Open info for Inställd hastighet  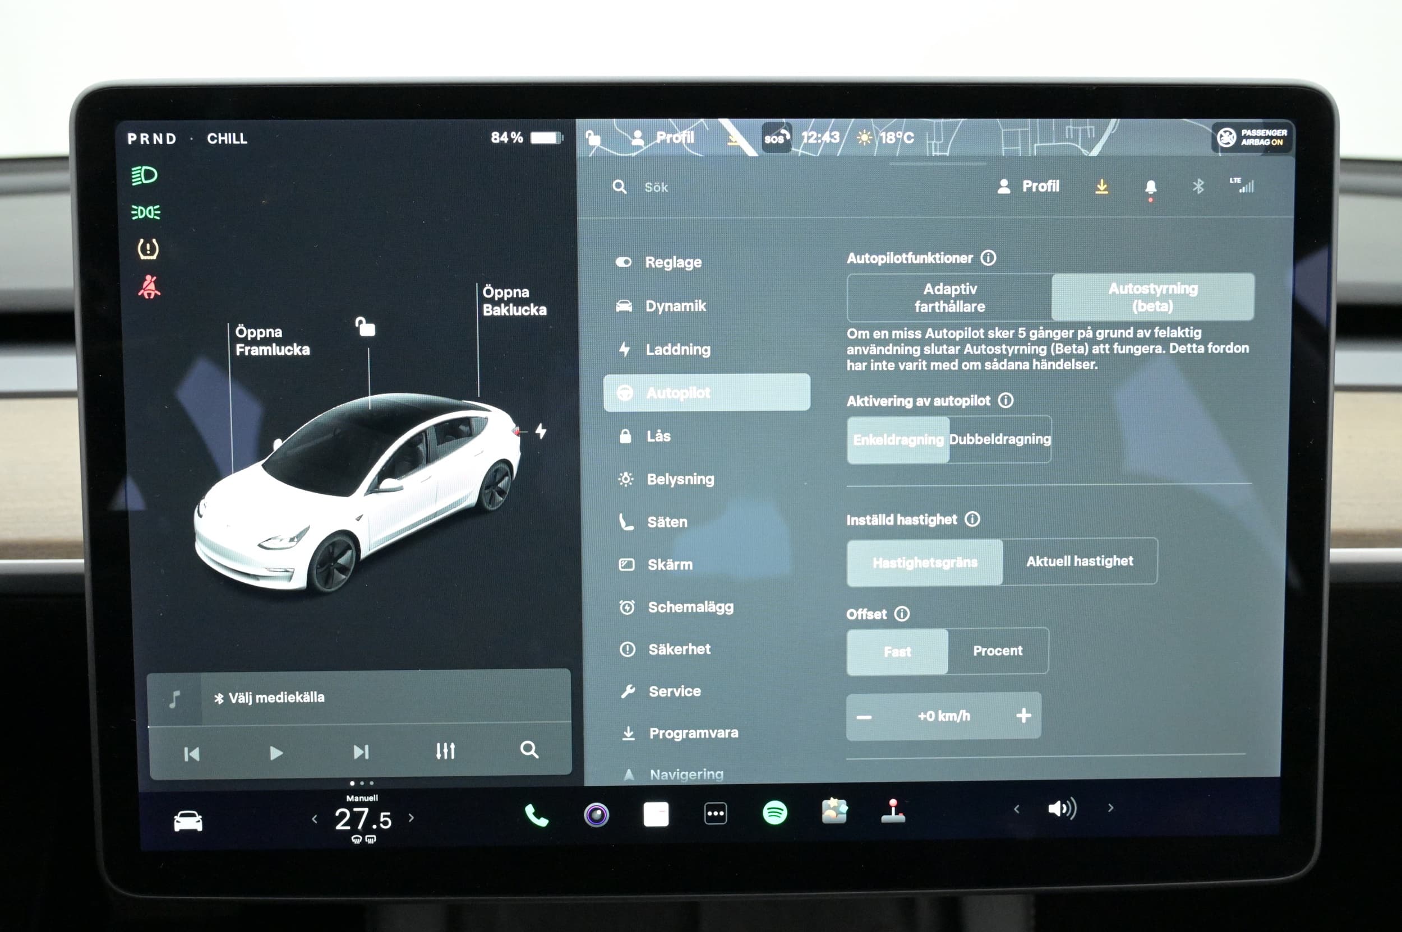[972, 519]
